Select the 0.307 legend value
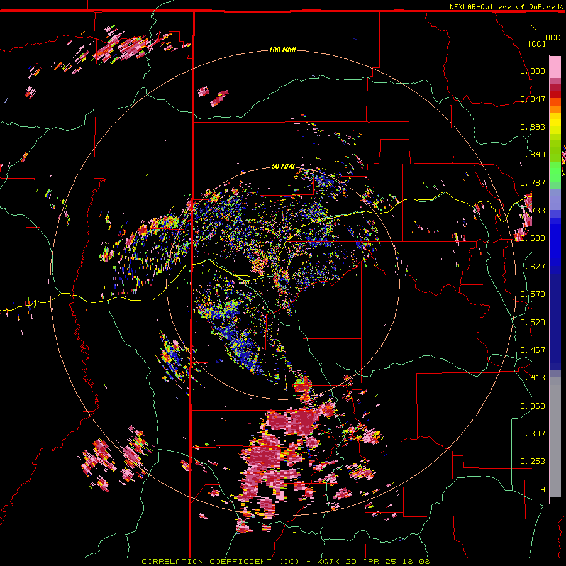The image size is (566, 566). (x=533, y=434)
